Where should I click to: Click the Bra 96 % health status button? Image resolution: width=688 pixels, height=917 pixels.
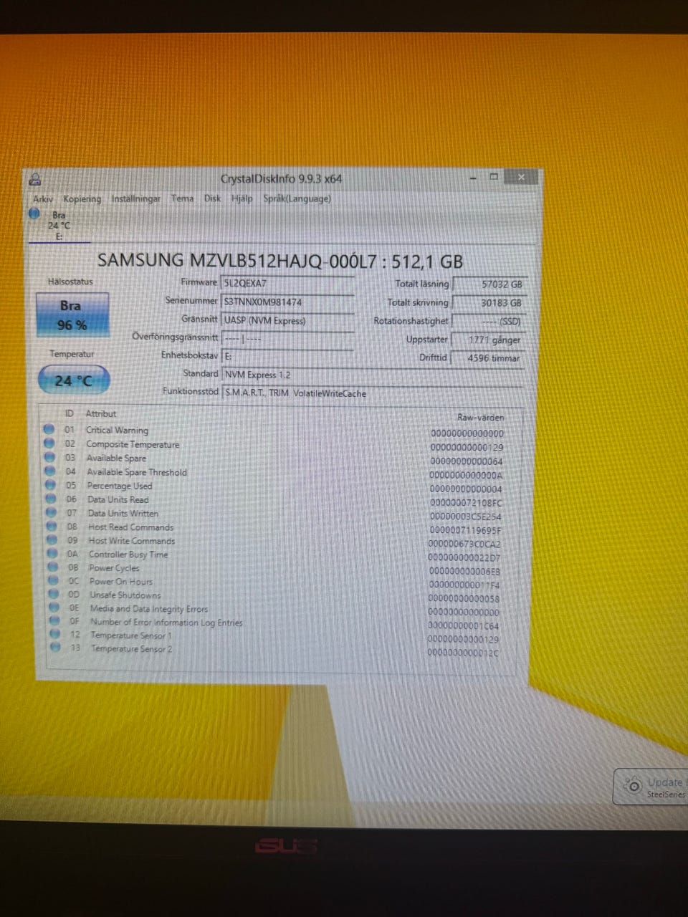pyautogui.click(x=72, y=315)
